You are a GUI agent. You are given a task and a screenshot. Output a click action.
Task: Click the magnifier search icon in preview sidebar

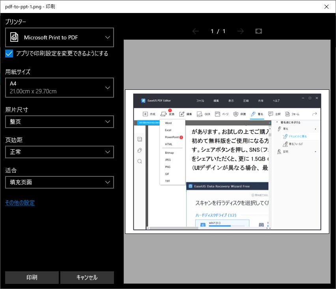click(x=140, y=161)
